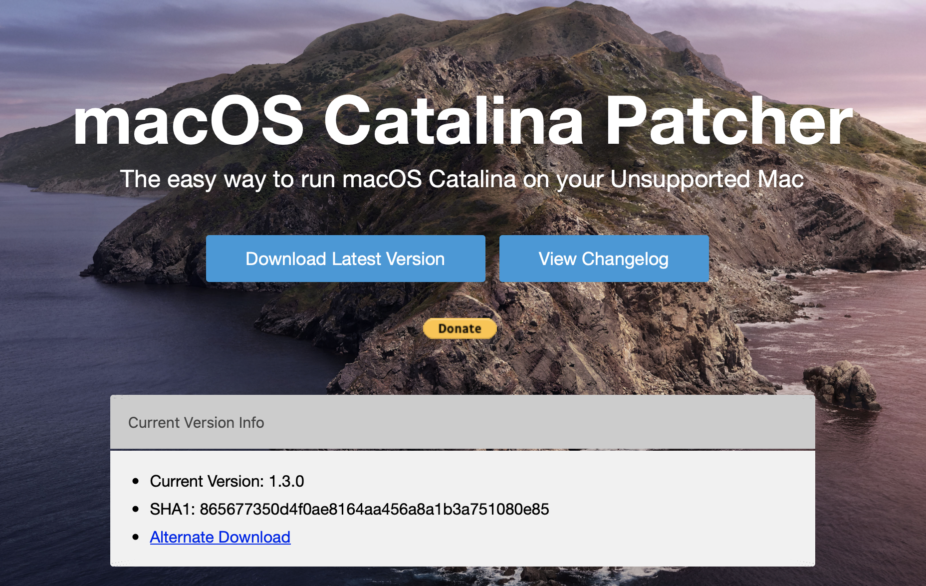Image resolution: width=926 pixels, height=586 pixels.
Task: Click the yellow Donate button
Action: [x=460, y=328]
